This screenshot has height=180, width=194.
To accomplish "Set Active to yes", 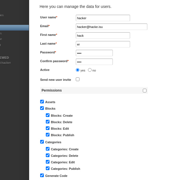I will click(x=78, y=70).
